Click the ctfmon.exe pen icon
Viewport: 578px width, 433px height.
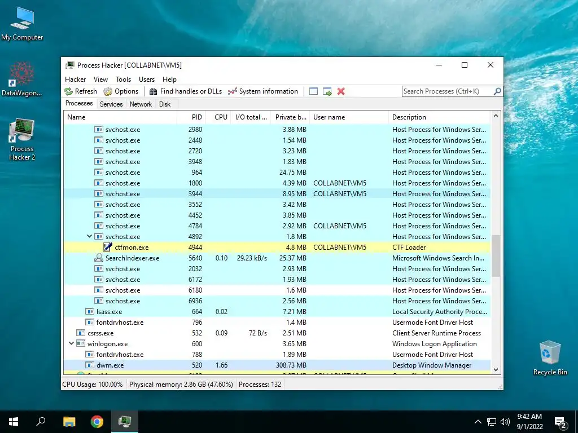pyautogui.click(x=108, y=247)
